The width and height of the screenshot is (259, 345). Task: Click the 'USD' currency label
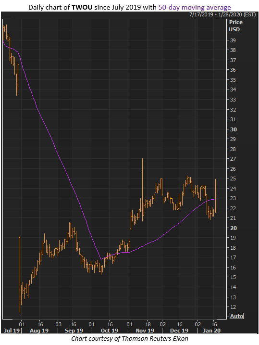tap(234, 29)
